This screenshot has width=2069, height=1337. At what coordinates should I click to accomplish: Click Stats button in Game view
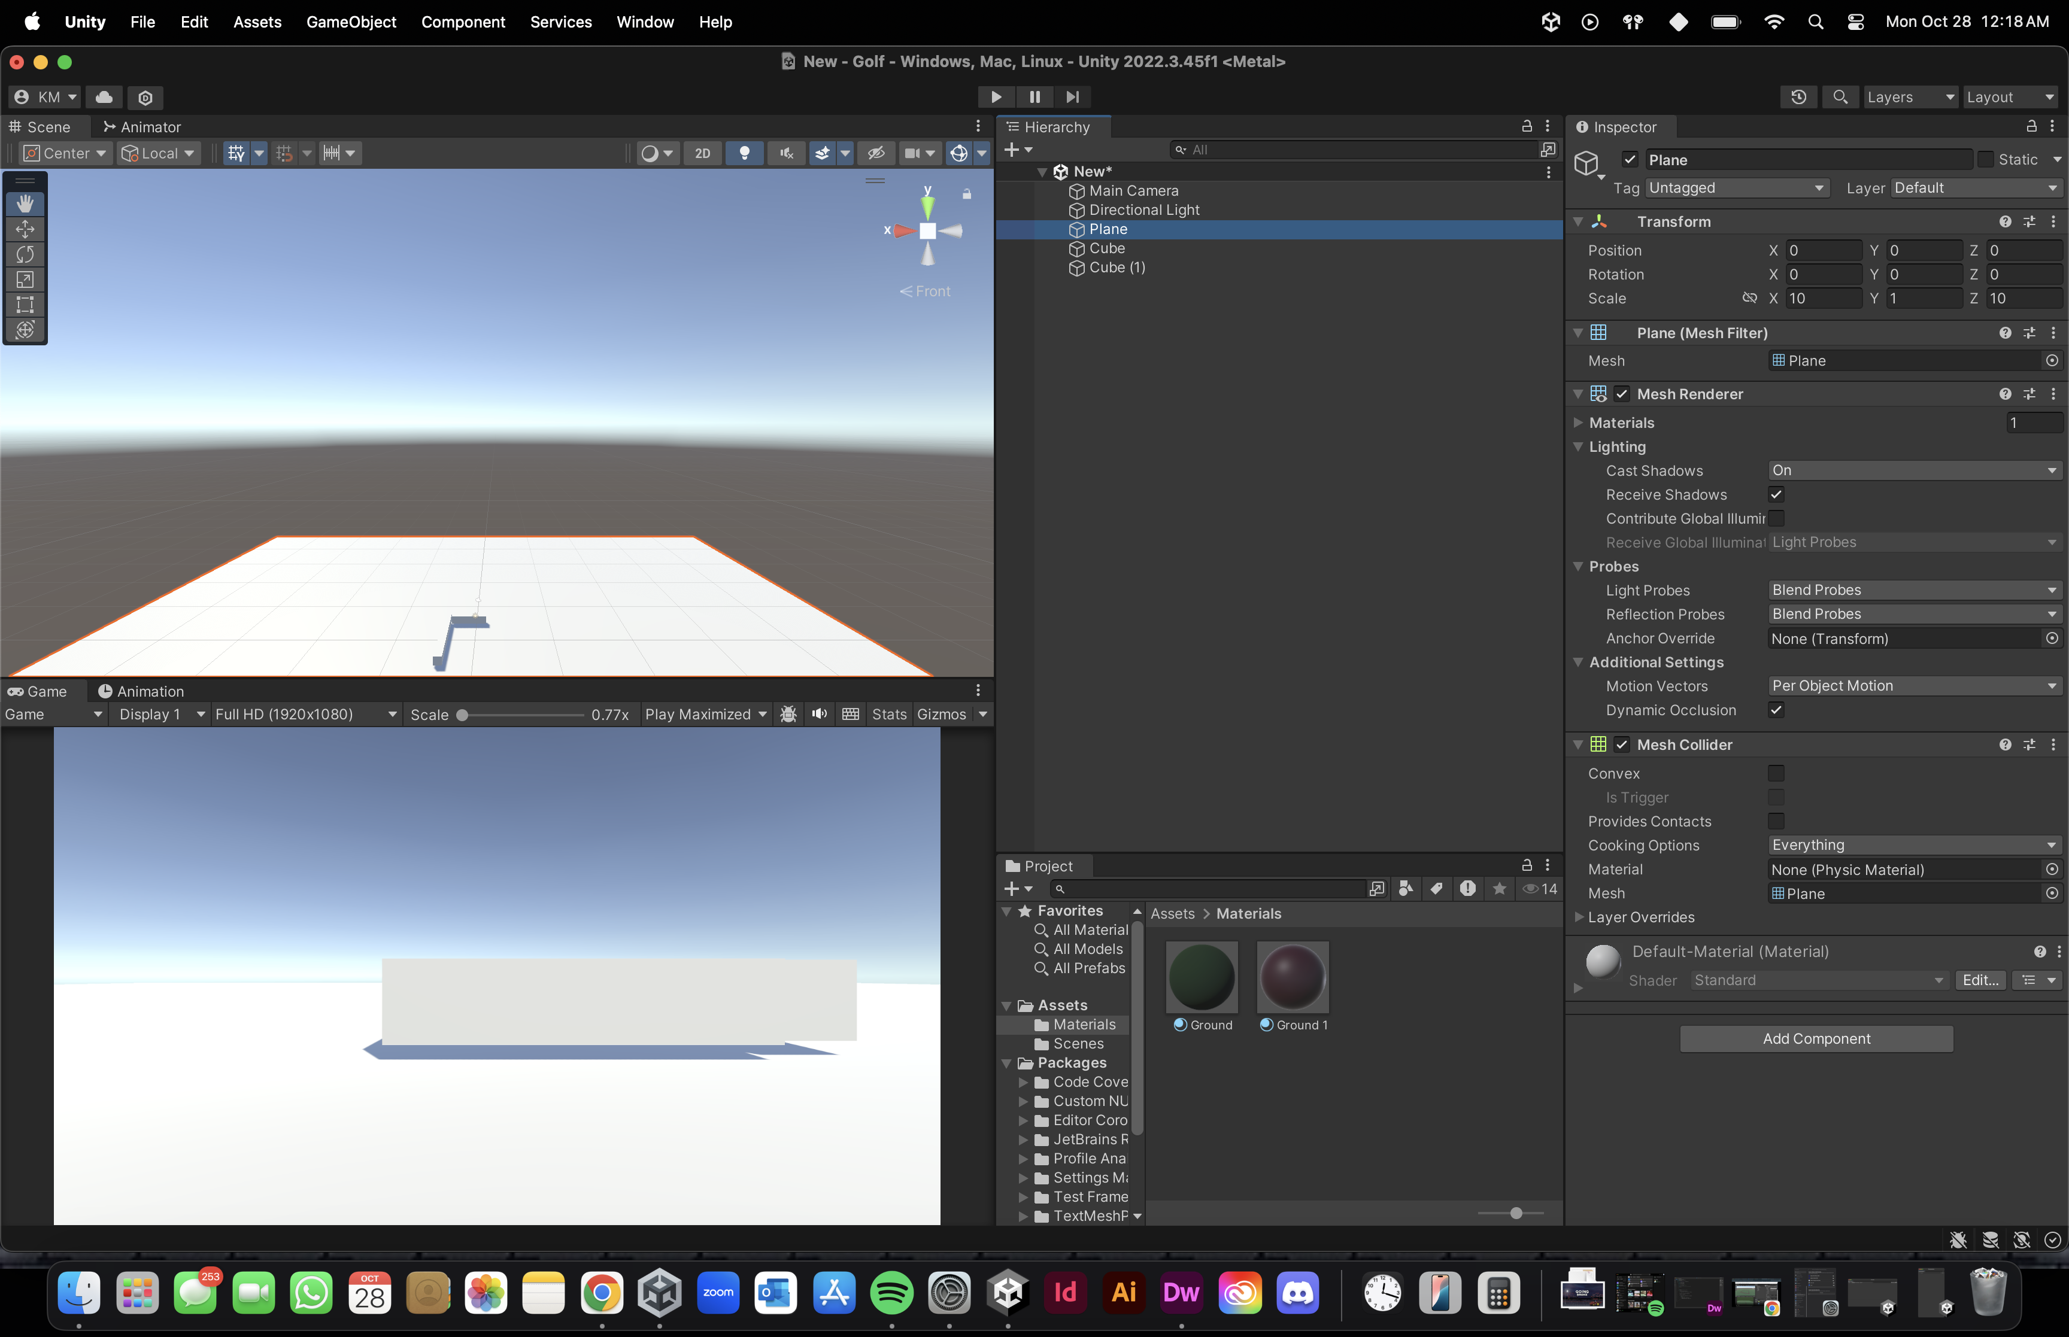click(889, 713)
